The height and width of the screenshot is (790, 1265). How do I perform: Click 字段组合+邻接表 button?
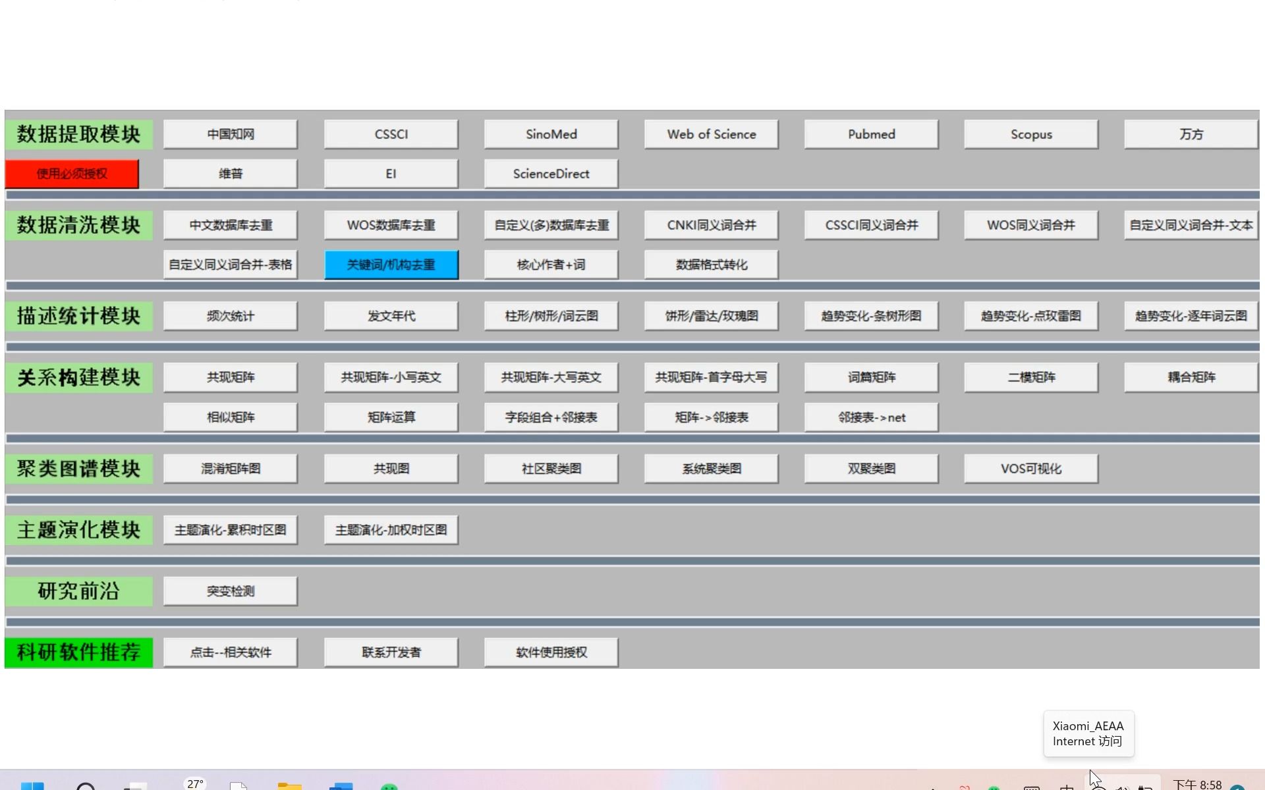[551, 417]
